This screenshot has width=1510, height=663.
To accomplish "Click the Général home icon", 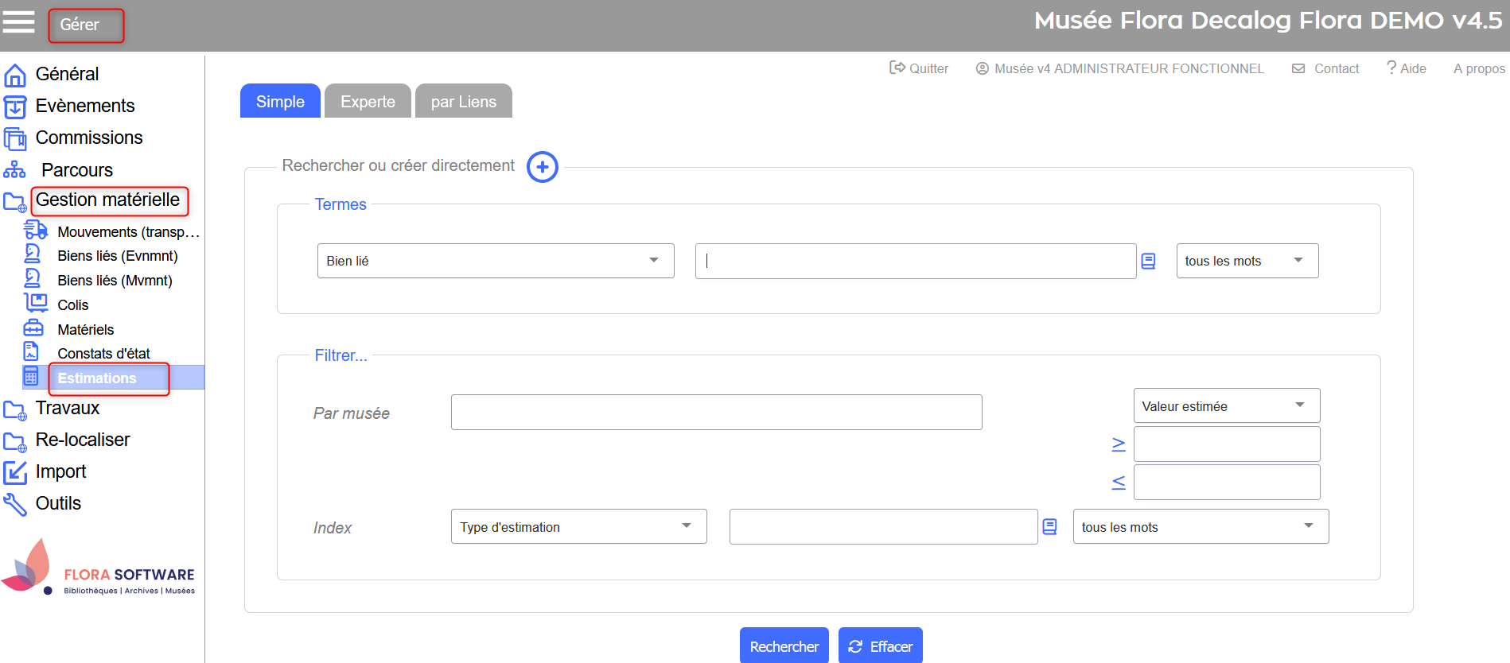I will (x=15, y=75).
